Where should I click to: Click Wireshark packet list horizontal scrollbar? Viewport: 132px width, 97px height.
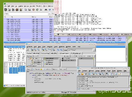coord(65,44)
